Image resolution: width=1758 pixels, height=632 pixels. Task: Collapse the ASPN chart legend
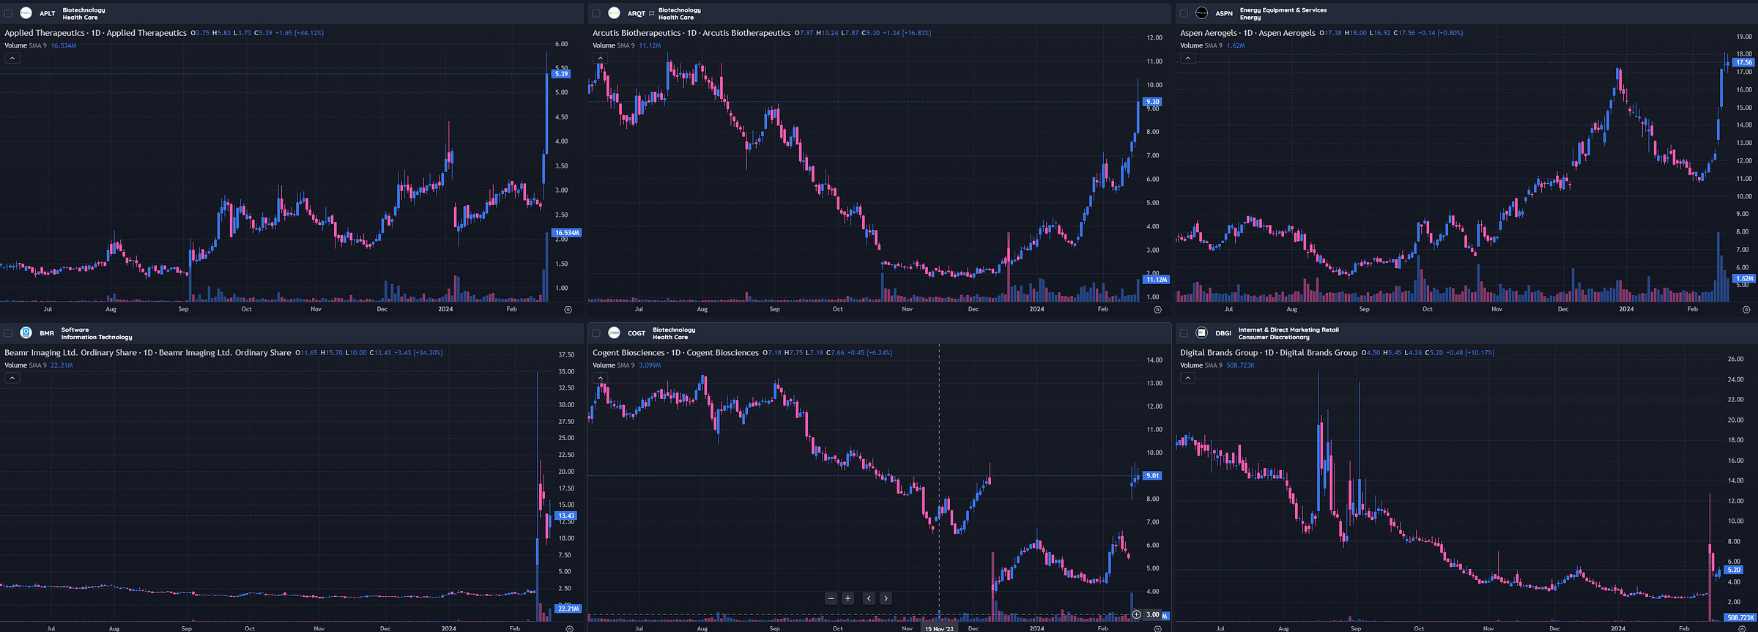point(1187,58)
